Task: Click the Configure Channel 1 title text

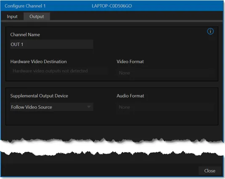Action: click(25, 6)
